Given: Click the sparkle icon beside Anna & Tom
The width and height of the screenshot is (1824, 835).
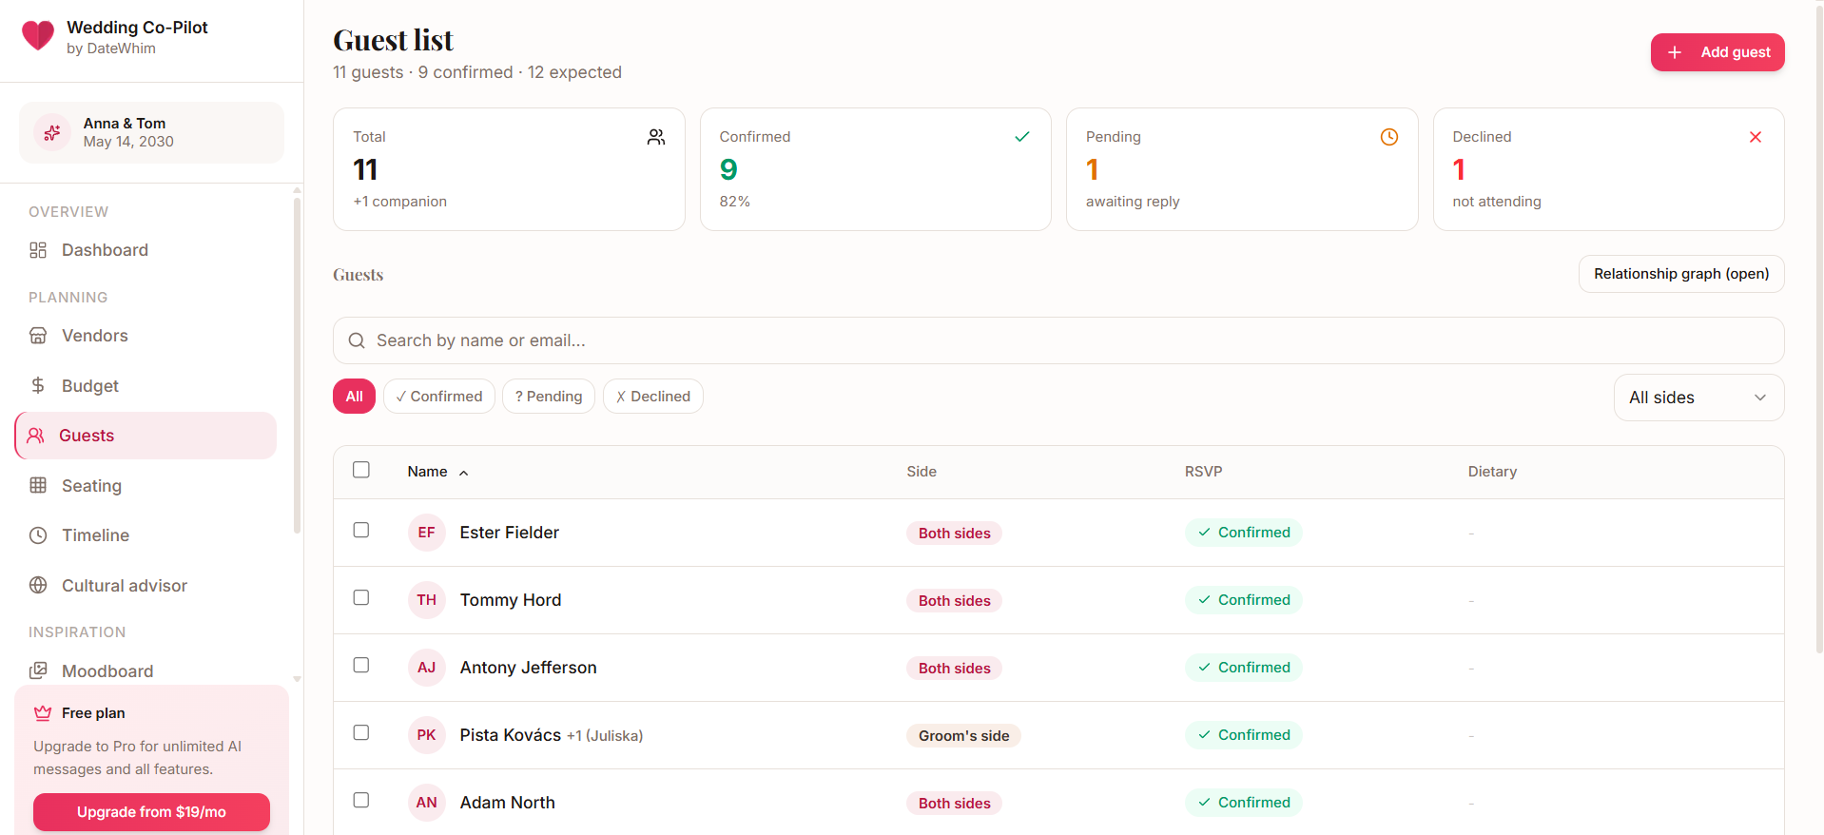Looking at the screenshot, I should (x=52, y=132).
